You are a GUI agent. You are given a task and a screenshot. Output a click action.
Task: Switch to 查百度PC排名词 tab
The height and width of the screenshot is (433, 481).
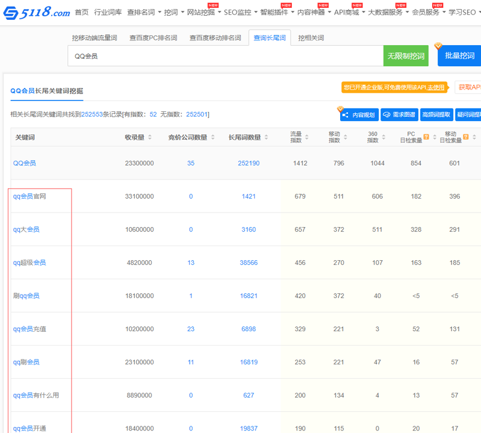pyautogui.click(x=153, y=38)
